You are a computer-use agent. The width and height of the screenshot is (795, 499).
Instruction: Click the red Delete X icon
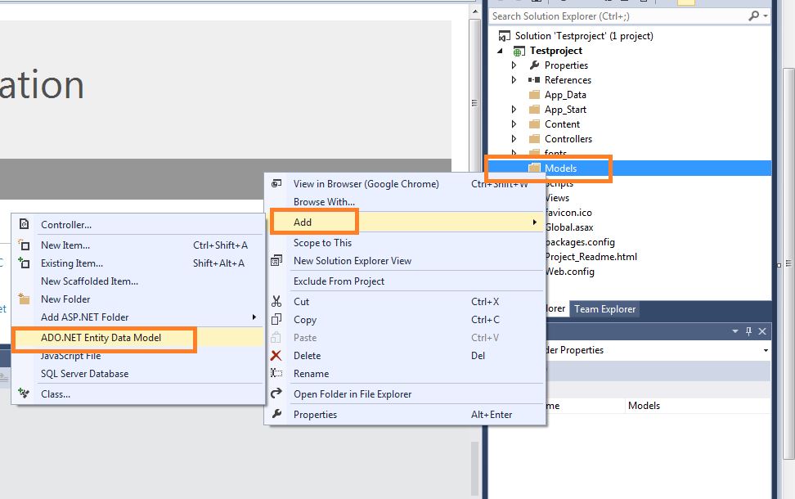point(276,356)
